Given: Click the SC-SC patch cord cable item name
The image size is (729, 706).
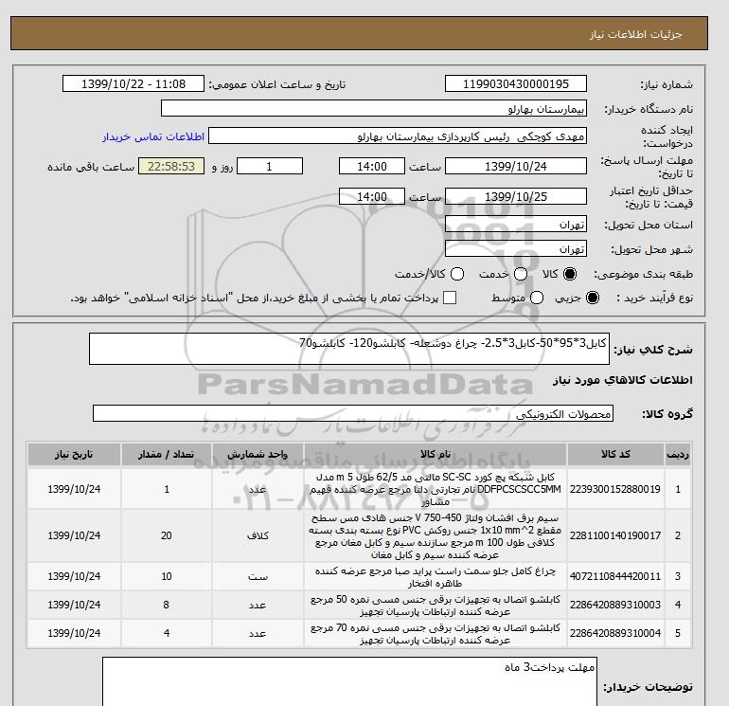Looking at the screenshot, I should tap(436, 489).
